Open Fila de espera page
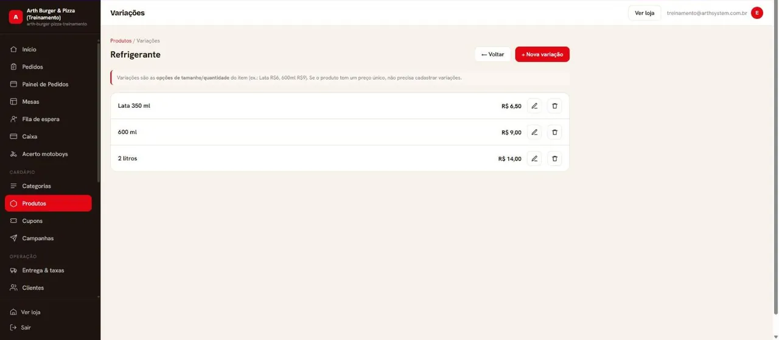This screenshot has width=779, height=340. click(x=48, y=119)
